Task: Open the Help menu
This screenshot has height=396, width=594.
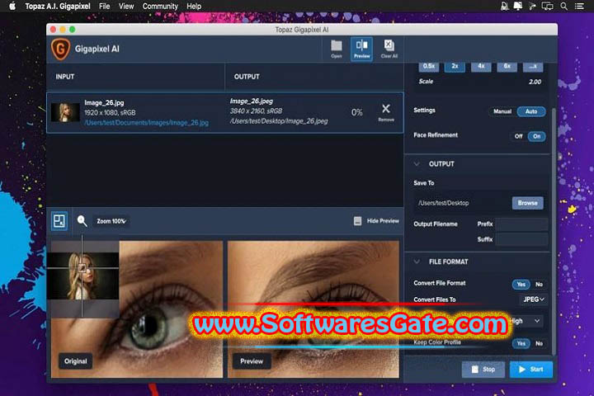Action: click(x=194, y=6)
